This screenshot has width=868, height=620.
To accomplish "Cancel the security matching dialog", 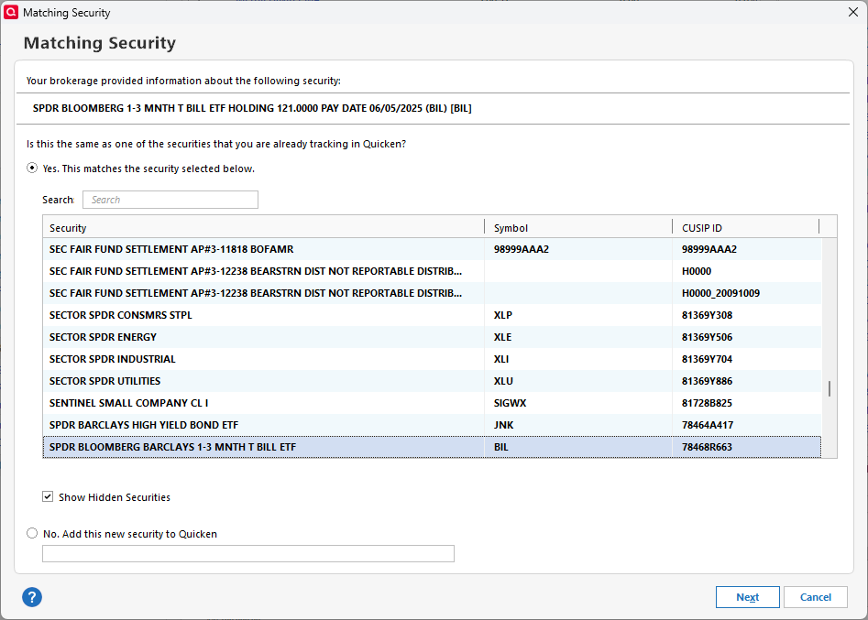I will pos(815,597).
